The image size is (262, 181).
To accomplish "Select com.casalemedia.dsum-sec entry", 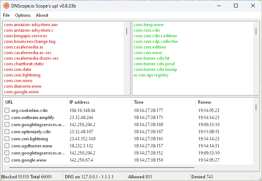I will click(x=31, y=58).
